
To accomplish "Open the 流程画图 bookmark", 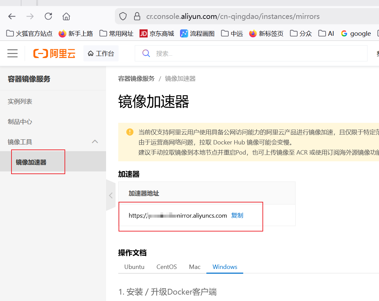I will tap(197, 33).
